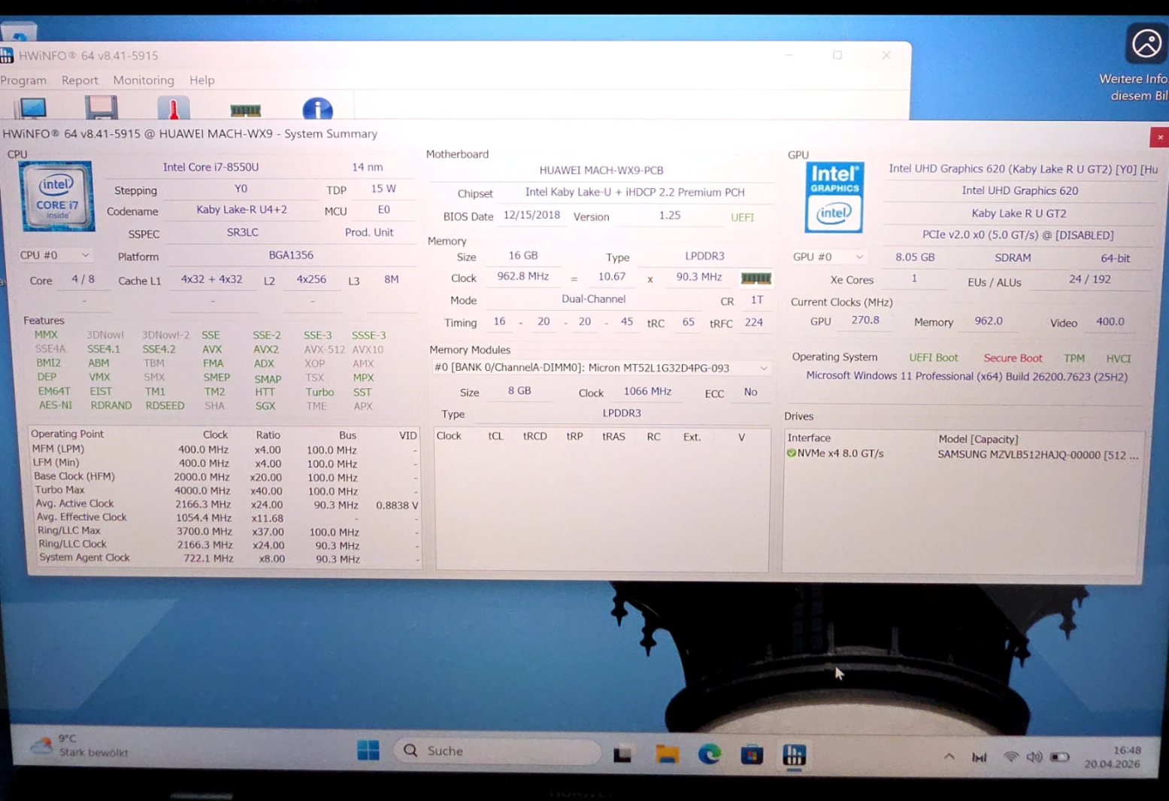The image size is (1169, 801).
Task: Open sensors with the thermometer icon
Action: (x=173, y=109)
